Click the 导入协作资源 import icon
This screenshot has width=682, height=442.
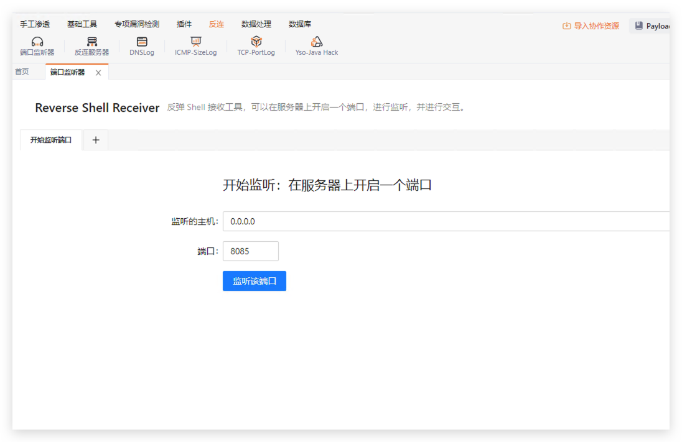[x=566, y=26]
